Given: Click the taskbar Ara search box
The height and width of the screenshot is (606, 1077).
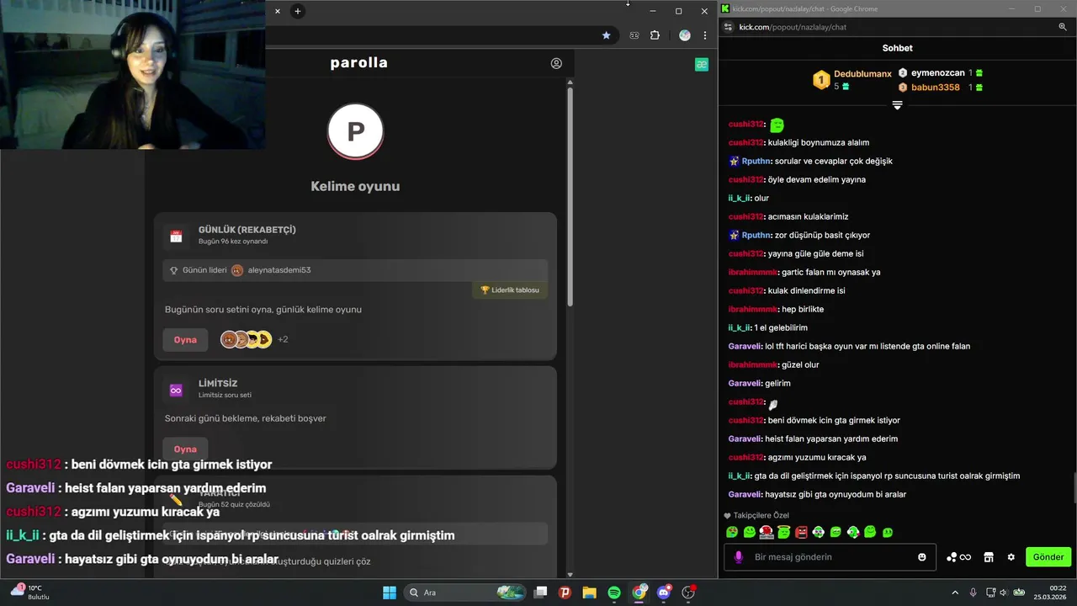Looking at the screenshot, I should tap(466, 593).
